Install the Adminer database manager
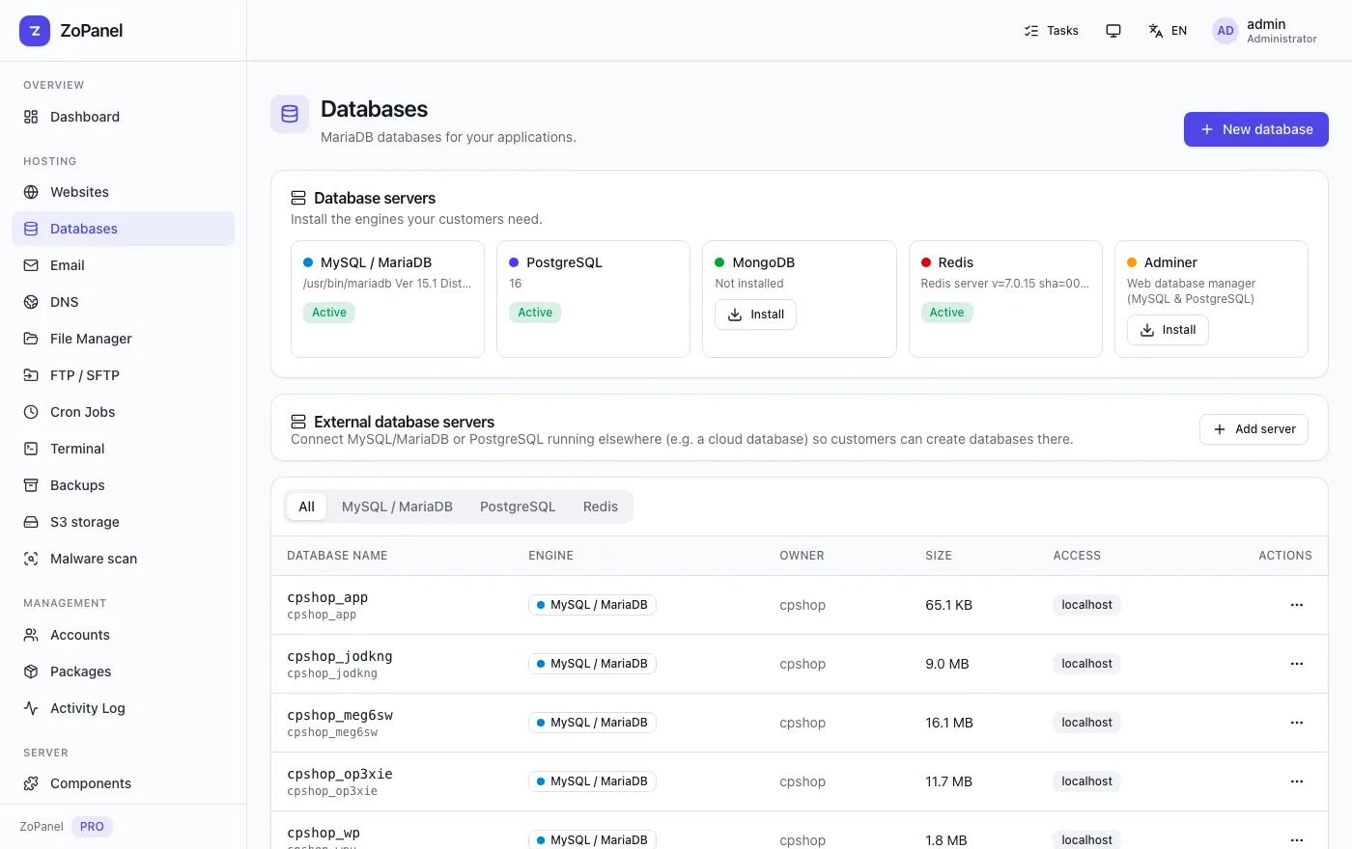The image size is (1352, 849). [1168, 330]
